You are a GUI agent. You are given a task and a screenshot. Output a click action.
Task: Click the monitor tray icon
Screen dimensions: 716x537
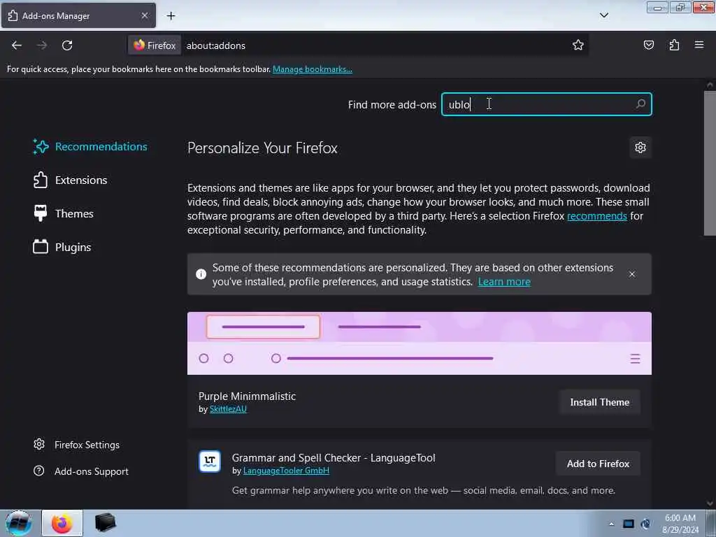[629, 524]
